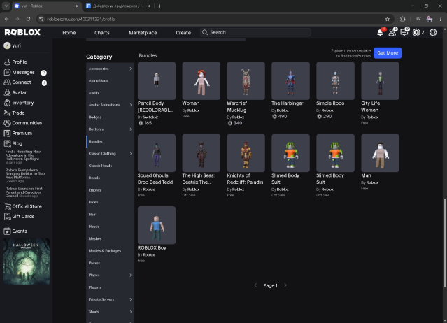Viewport: 447px width, 323px height.
Task: Open Inventory from the sidebar
Action: 8,103
